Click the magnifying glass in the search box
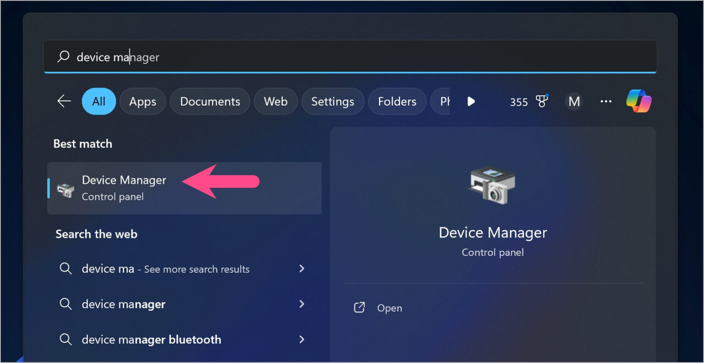704x363 pixels. pyautogui.click(x=63, y=56)
